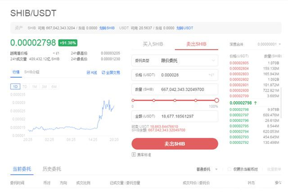Image resolution: width=288 pixels, height=192 pixels.
Task: Click the 成交比例 column header
Action: coord(83,183)
